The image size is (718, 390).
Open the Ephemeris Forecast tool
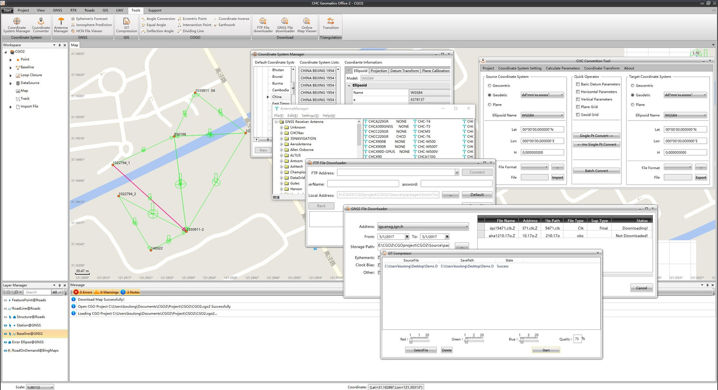pos(91,18)
